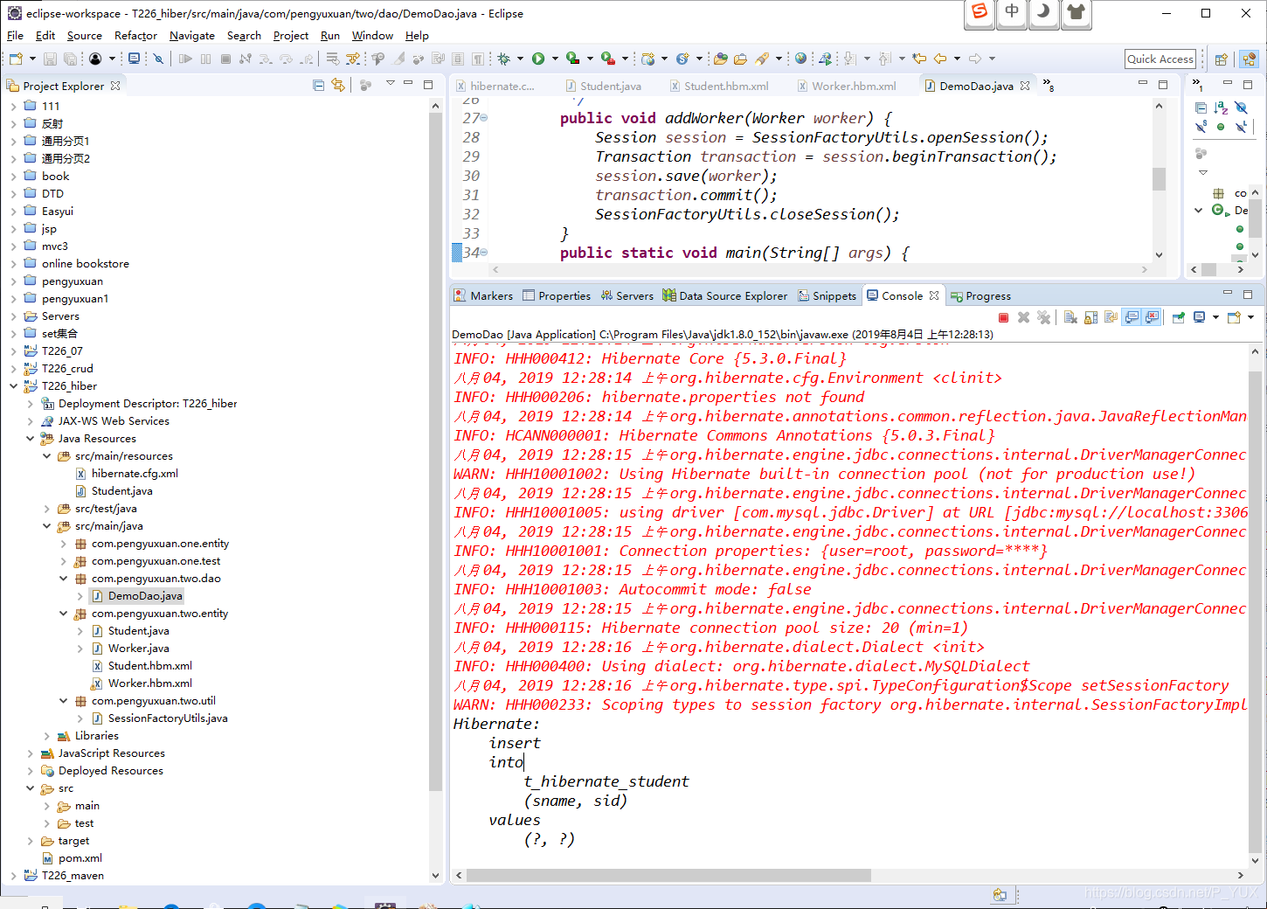Image resolution: width=1267 pixels, height=909 pixels.
Task: Toggle Word Wrap in Console toolbar
Action: coord(1111,317)
